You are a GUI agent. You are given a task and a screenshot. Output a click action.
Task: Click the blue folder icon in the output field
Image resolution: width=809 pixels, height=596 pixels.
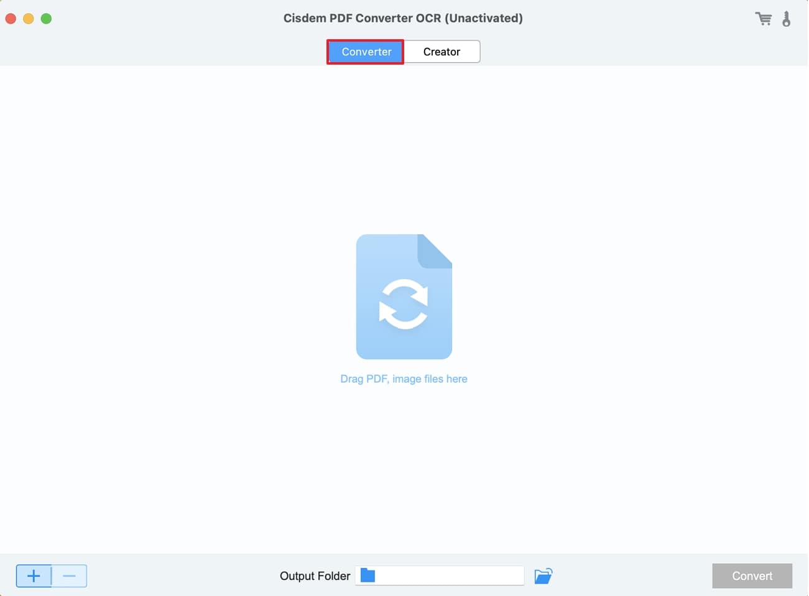coord(368,575)
